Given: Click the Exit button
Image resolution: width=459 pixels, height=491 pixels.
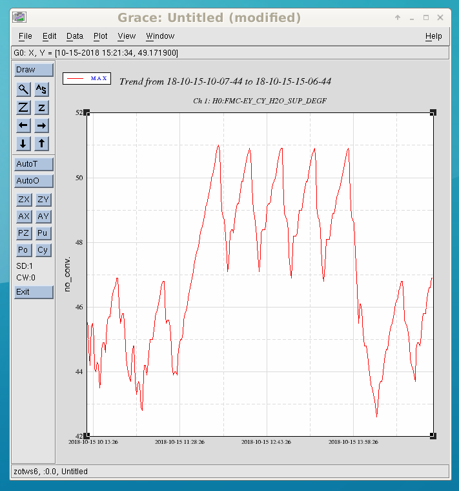Looking at the screenshot, I should click(x=34, y=292).
